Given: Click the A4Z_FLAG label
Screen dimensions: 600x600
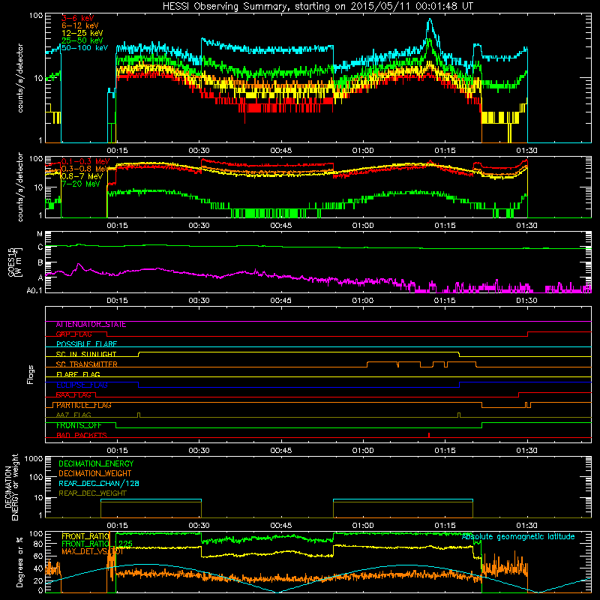Looking at the screenshot, I should pyautogui.click(x=73, y=415).
